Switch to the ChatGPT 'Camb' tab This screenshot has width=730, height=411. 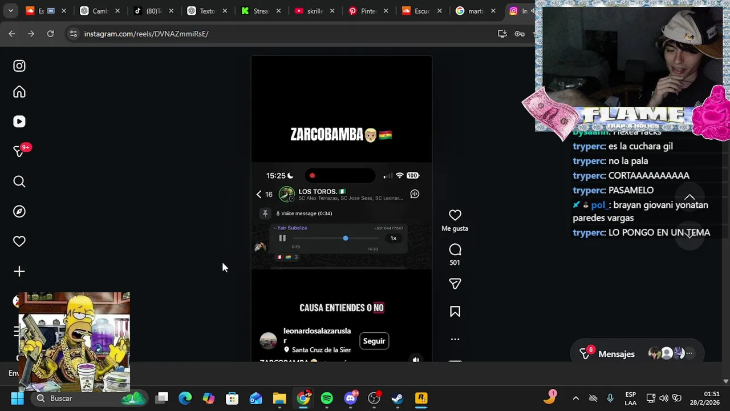[101, 11]
